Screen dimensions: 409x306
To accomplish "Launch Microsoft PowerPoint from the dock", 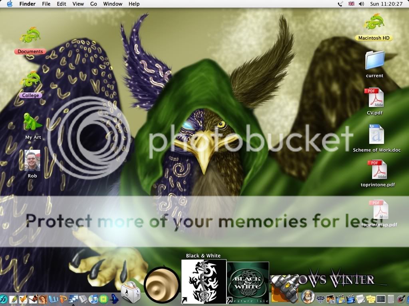I will pyautogui.click(x=64, y=299).
